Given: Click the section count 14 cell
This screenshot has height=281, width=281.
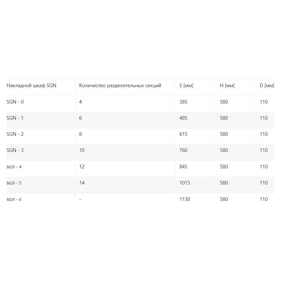Looking at the screenshot, I should pyautogui.click(x=82, y=183).
